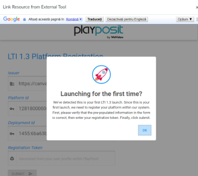
Task: Click the Deployment Id key icon
Action: point(12,133)
